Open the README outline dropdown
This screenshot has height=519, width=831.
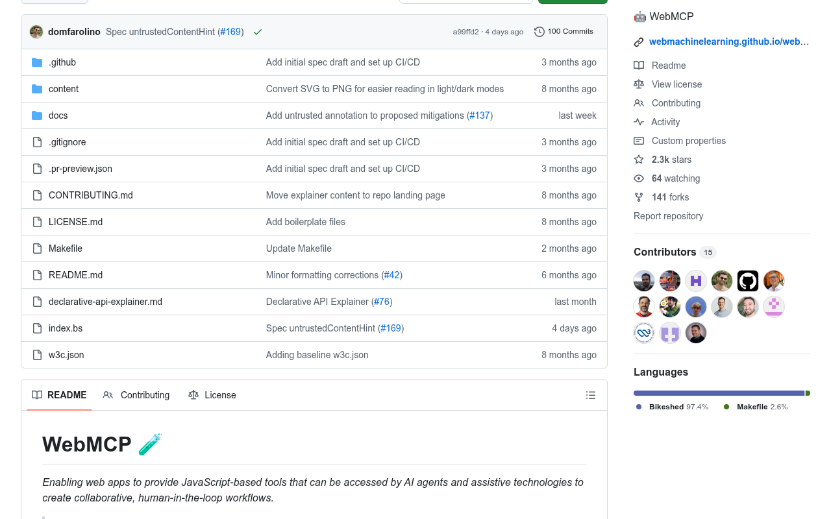pos(590,395)
